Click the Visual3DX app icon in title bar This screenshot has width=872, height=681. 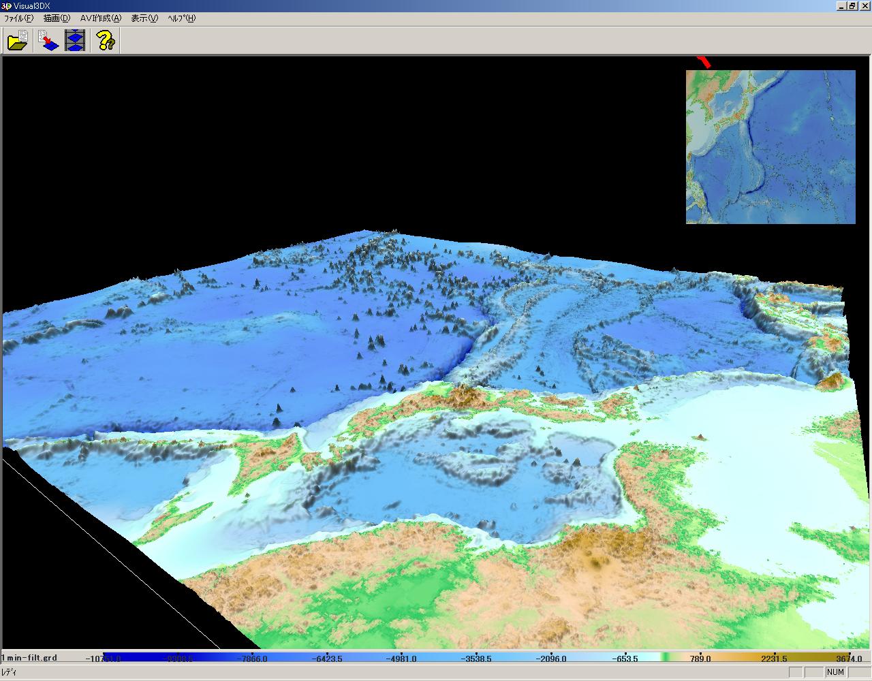[7, 5]
